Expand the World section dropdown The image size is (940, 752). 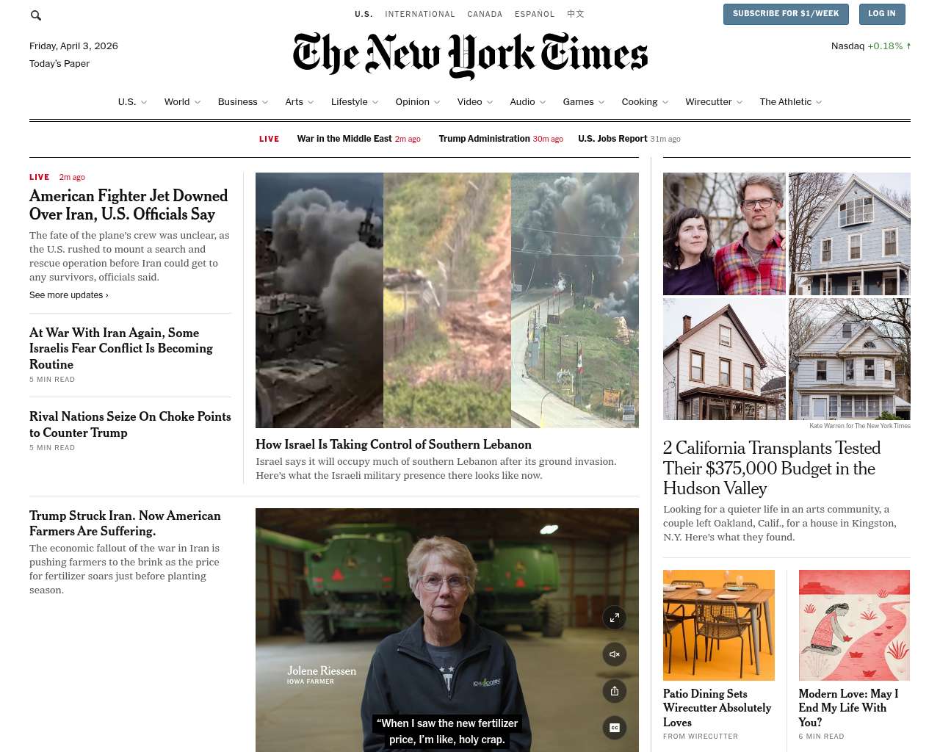pyautogui.click(x=198, y=102)
